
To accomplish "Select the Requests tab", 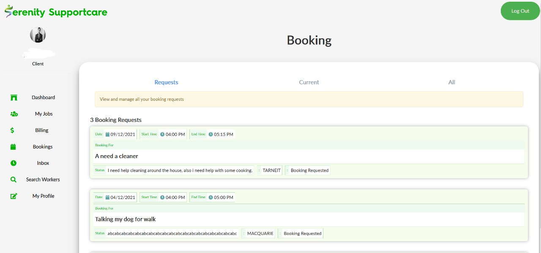I will [x=166, y=82].
